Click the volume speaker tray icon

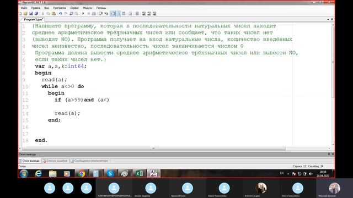click(311, 174)
